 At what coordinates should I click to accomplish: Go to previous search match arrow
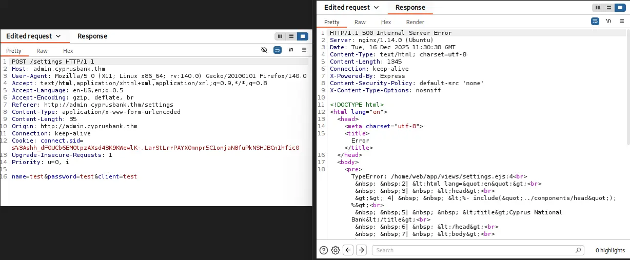tap(348, 250)
